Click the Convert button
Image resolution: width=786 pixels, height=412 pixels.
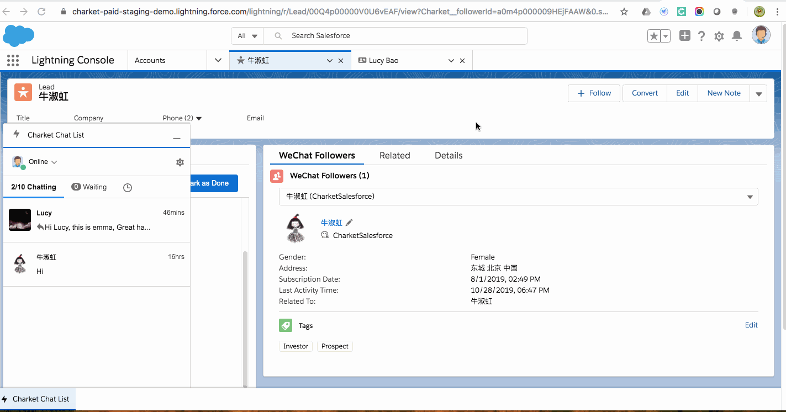click(645, 93)
